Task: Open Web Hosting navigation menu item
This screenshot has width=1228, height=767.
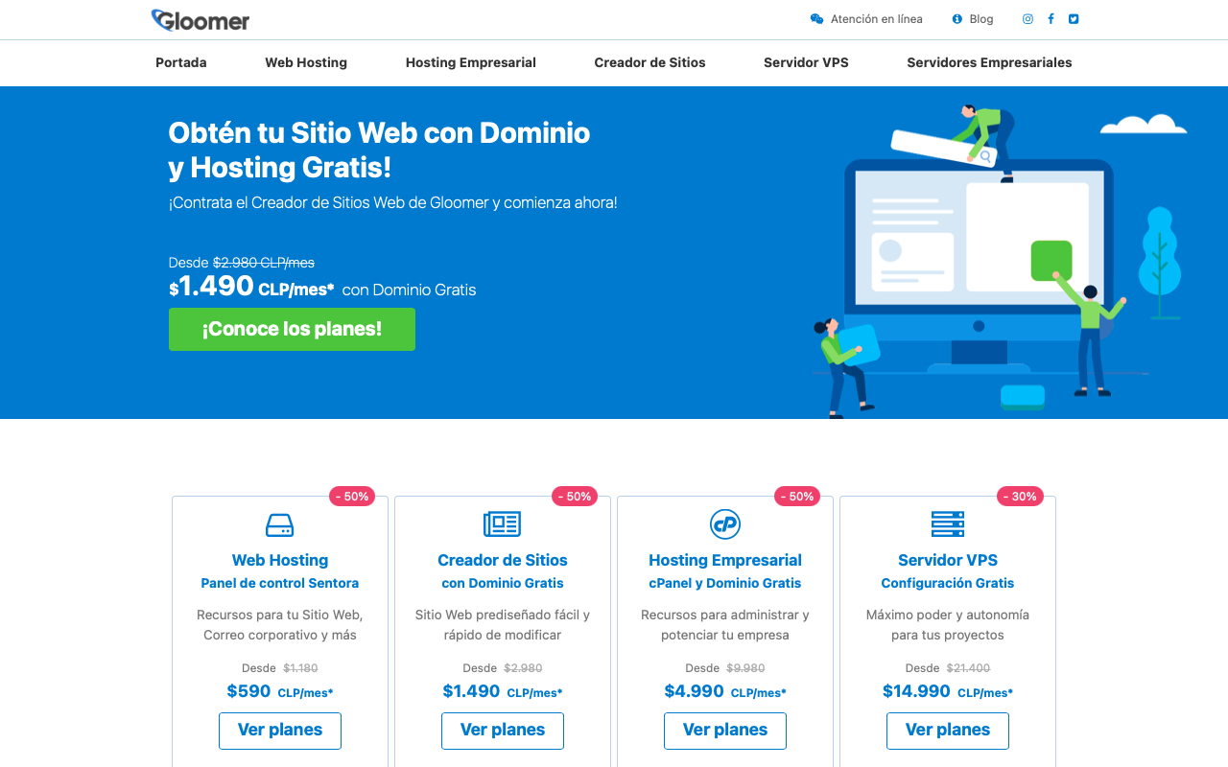Action: point(306,62)
